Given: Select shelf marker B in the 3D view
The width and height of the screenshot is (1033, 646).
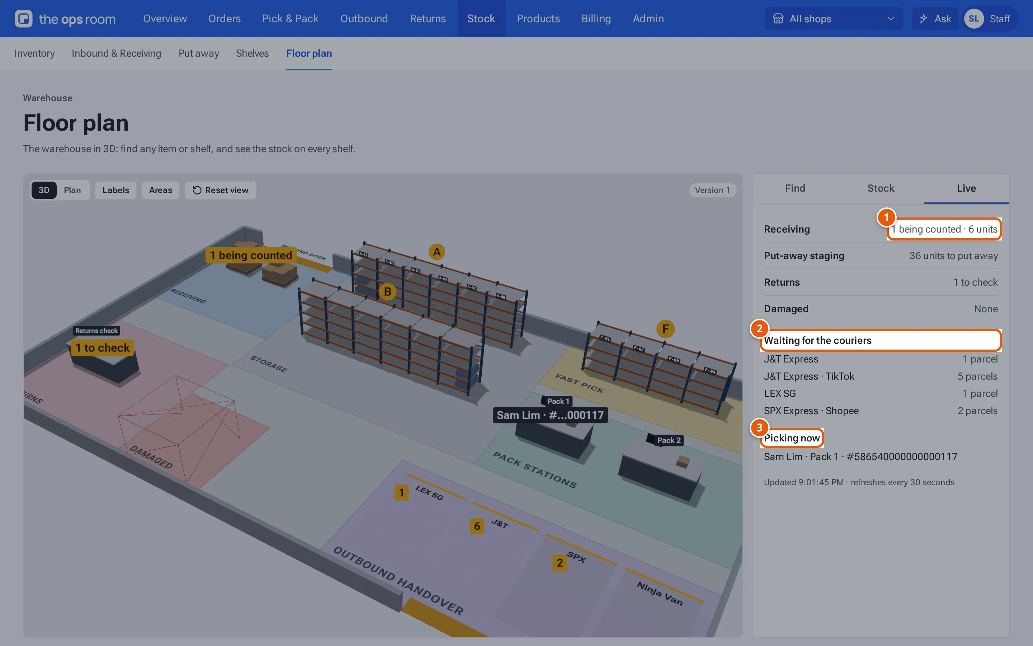Looking at the screenshot, I should click(x=388, y=292).
